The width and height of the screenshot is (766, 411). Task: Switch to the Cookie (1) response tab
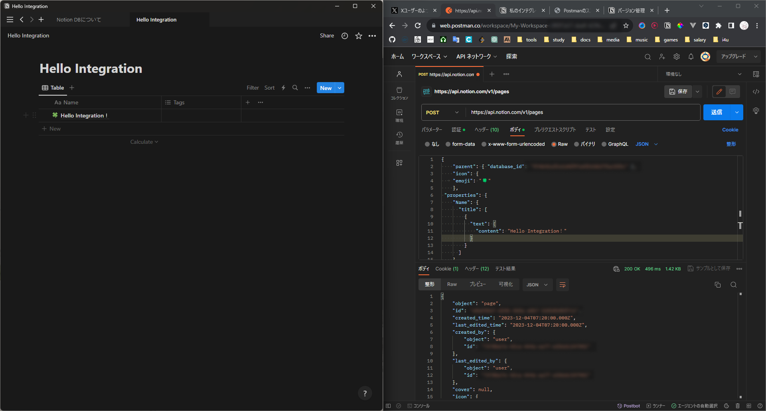[x=446, y=269]
